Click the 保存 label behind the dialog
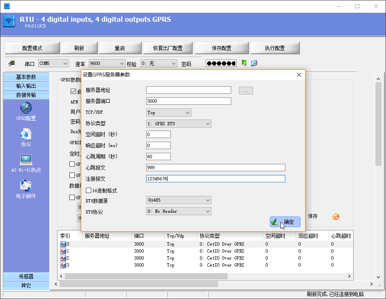Viewport: 386px width, 299px height. (x=312, y=216)
